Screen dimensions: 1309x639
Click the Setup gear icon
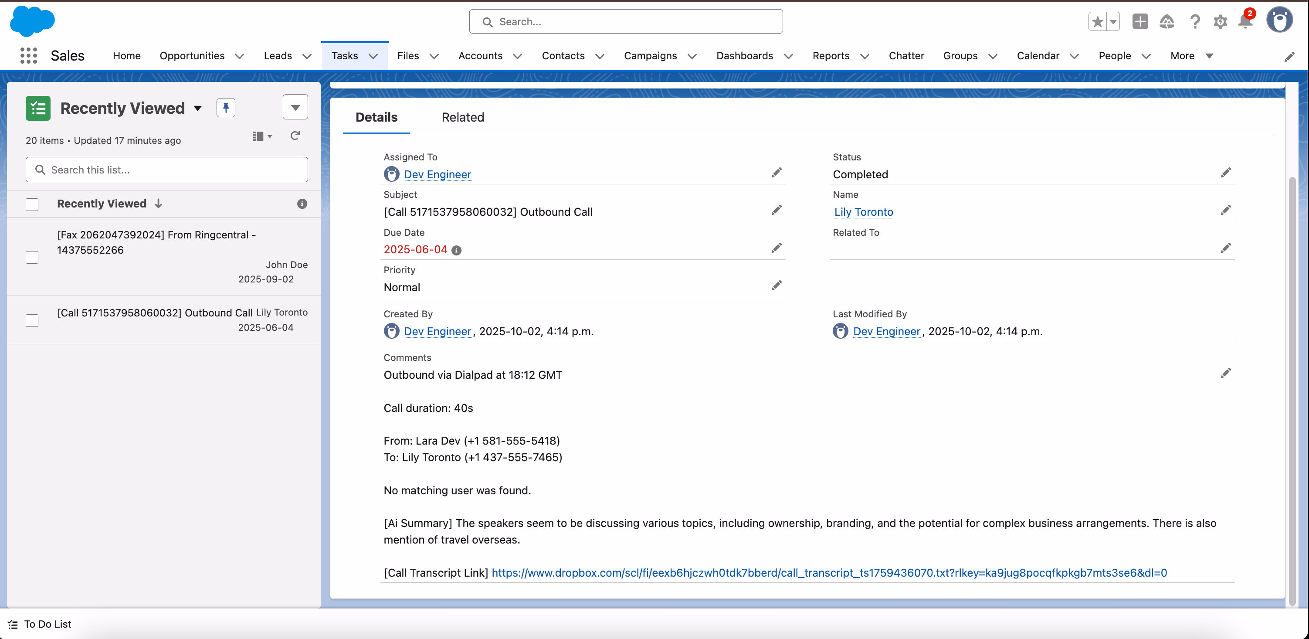click(x=1221, y=21)
